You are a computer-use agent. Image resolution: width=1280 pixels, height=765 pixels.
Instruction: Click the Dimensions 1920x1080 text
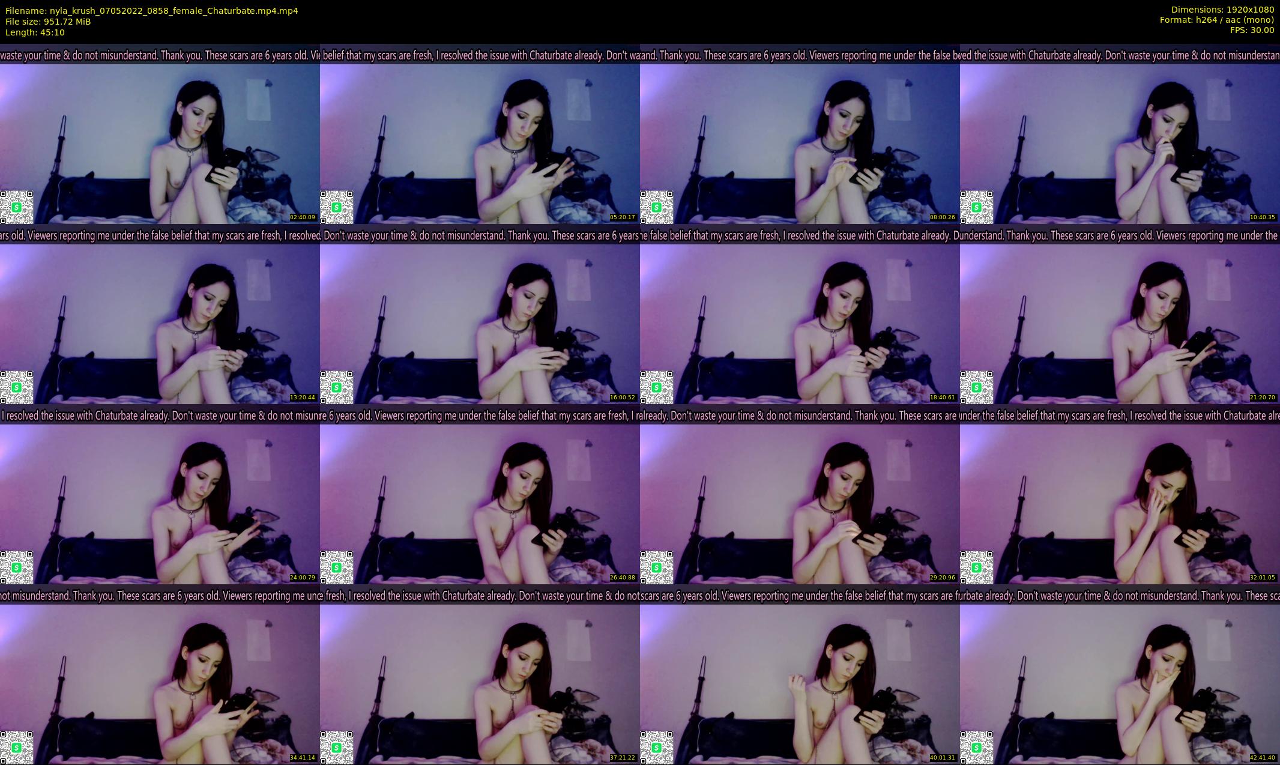tap(1222, 10)
